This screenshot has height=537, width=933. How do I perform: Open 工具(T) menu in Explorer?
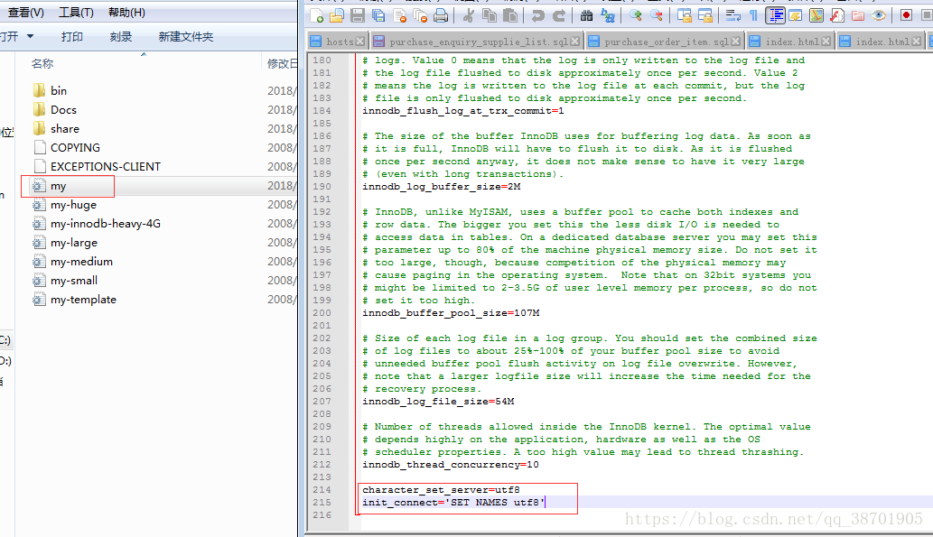[x=76, y=13]
